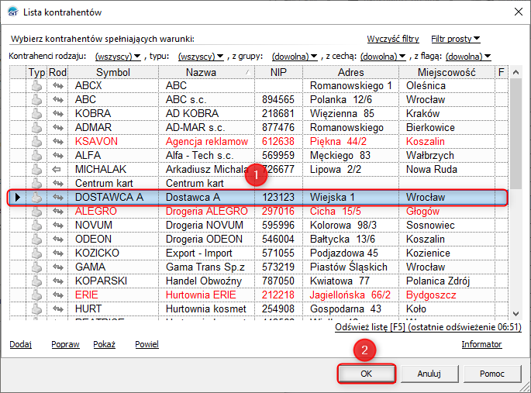Image resolution: width=531 pixels, height=393 pixels.
Task: Click the type icon in the ABCX row
Action: [x=36, y=85]
